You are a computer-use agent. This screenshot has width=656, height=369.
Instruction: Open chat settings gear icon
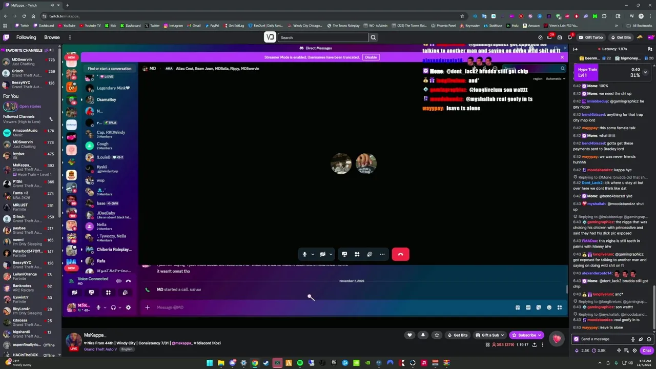[x=634, y=351]
